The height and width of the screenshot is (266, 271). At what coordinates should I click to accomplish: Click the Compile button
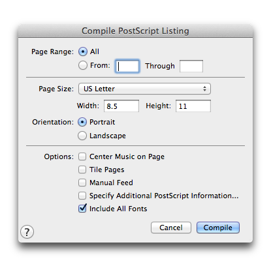point(218,228)
